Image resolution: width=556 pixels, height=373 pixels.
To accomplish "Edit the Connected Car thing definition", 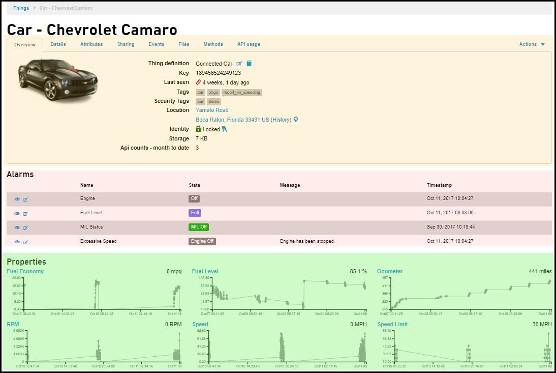I will coord(239,64).
